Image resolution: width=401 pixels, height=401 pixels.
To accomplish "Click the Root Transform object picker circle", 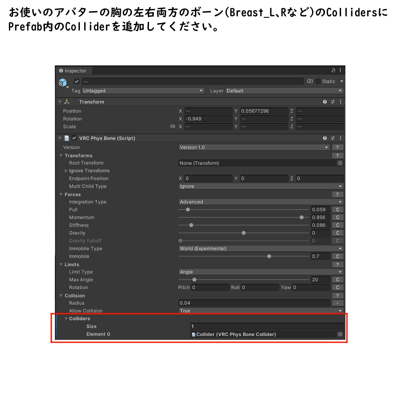I will pyautogui.click(x=340, y=163).
